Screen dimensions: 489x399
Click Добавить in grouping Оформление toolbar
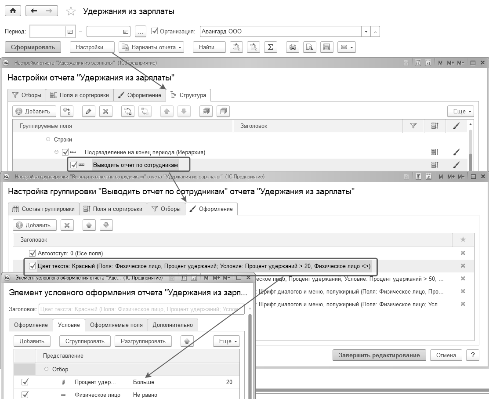[x=34, y=225]
